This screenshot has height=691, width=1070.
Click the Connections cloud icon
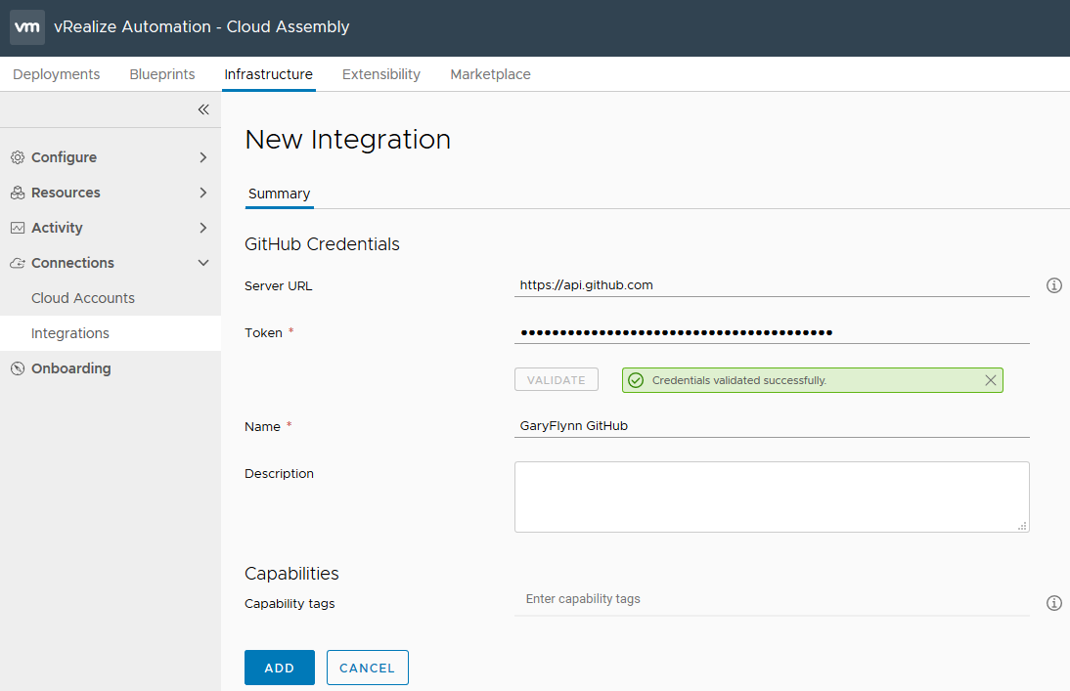(18, 263)
